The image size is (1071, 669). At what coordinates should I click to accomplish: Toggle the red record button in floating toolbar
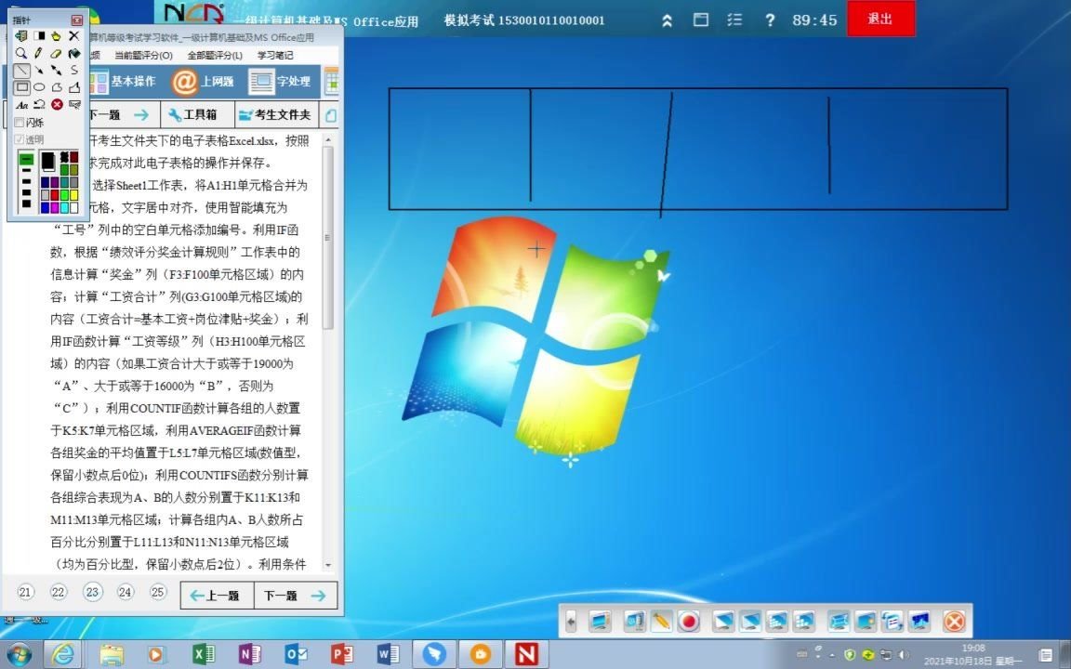click(x=688, y=622)
